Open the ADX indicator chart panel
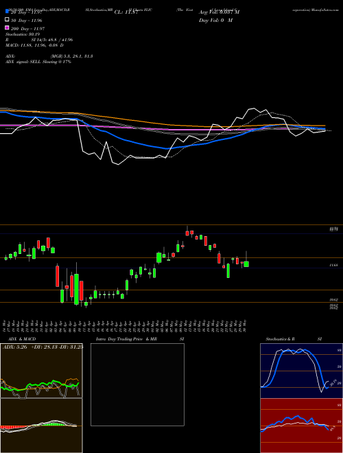Screen dimensions: 343x453 pos(41,371)
